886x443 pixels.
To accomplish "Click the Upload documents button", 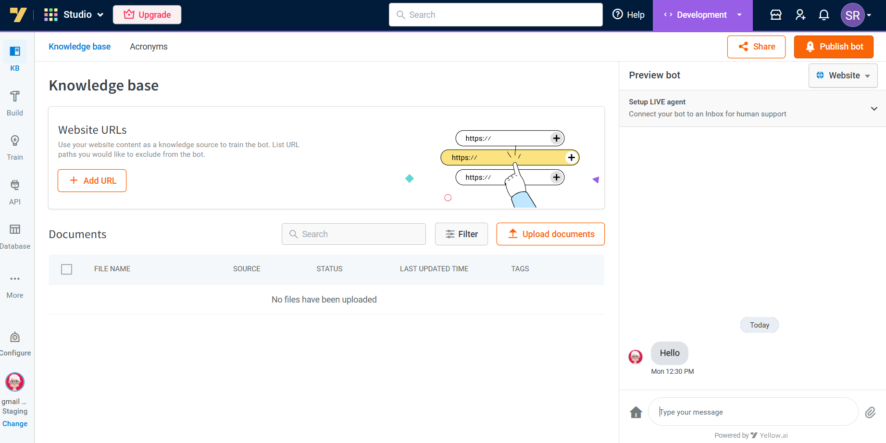I will [x=550, y=234].
